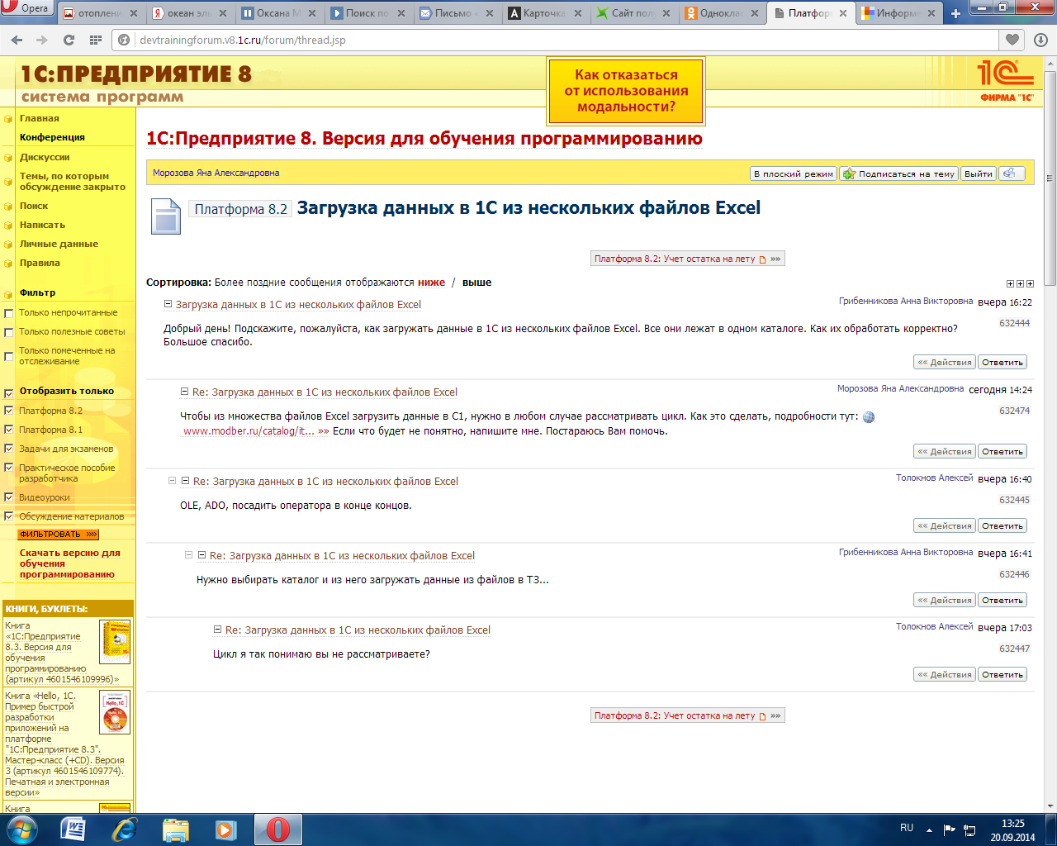Toggle the Отобразить только checkbox

(9, 392)
